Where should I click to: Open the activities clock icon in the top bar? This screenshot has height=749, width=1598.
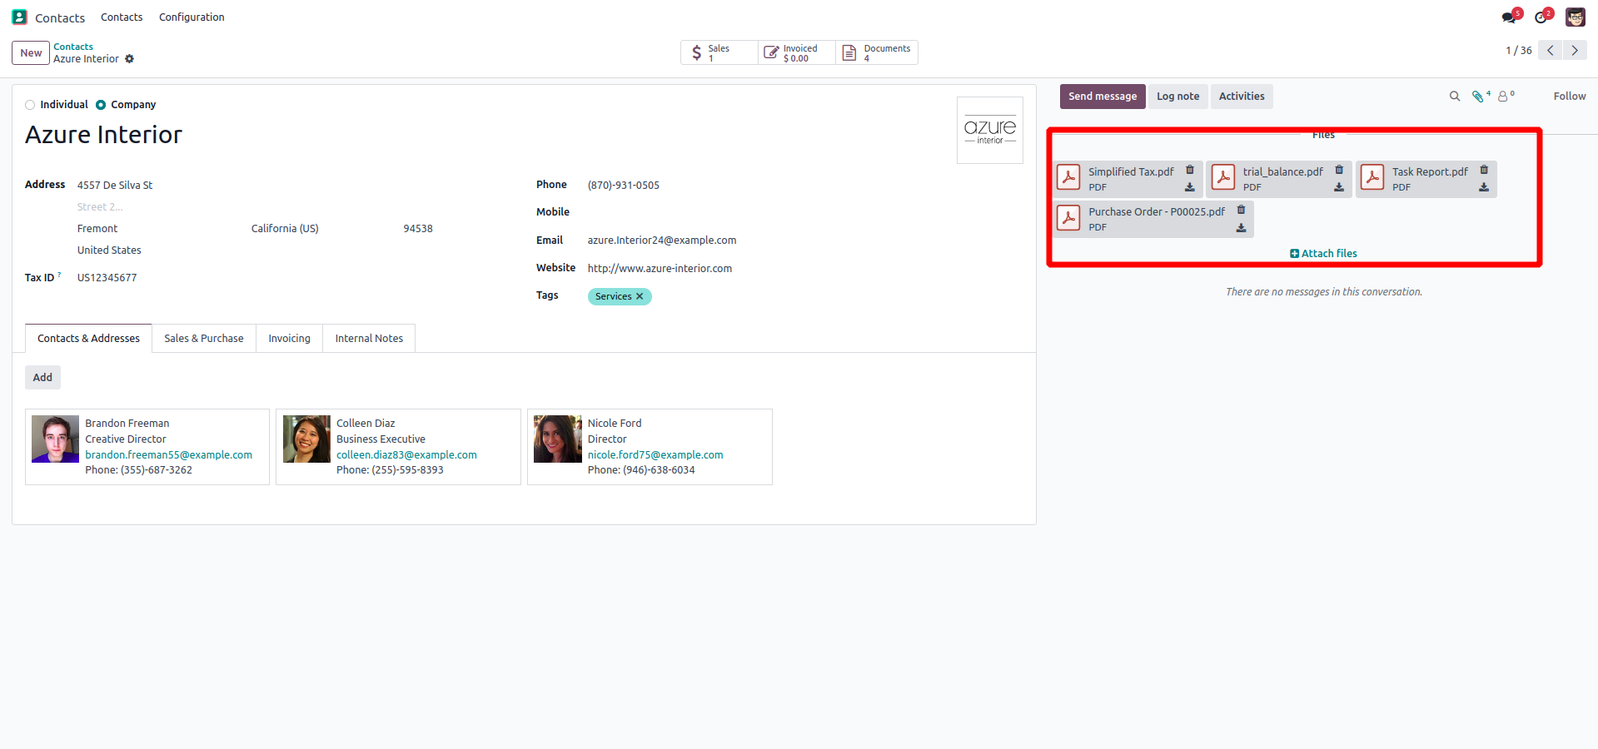1542,17
